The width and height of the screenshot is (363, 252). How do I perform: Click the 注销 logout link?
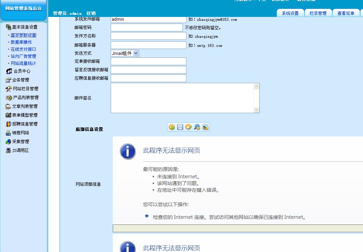click(x=91, y=13)
